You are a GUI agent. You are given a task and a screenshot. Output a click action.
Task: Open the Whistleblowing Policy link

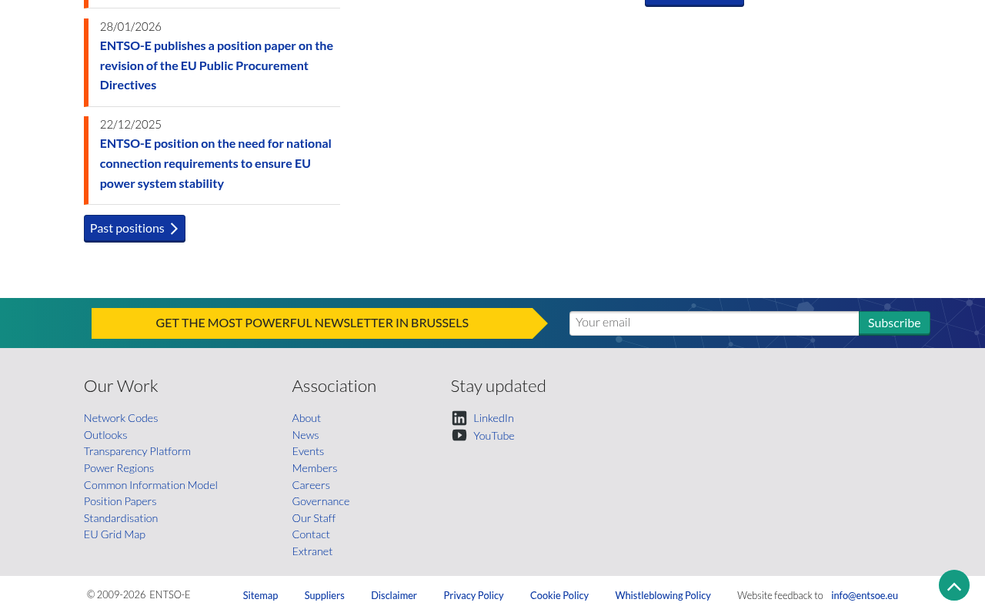point(663,595)
